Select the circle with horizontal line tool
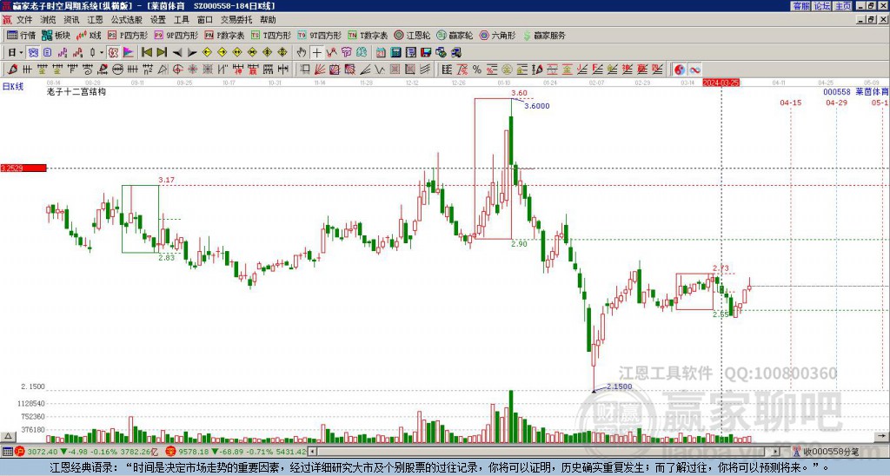The image size is (890, 476). 118,69
